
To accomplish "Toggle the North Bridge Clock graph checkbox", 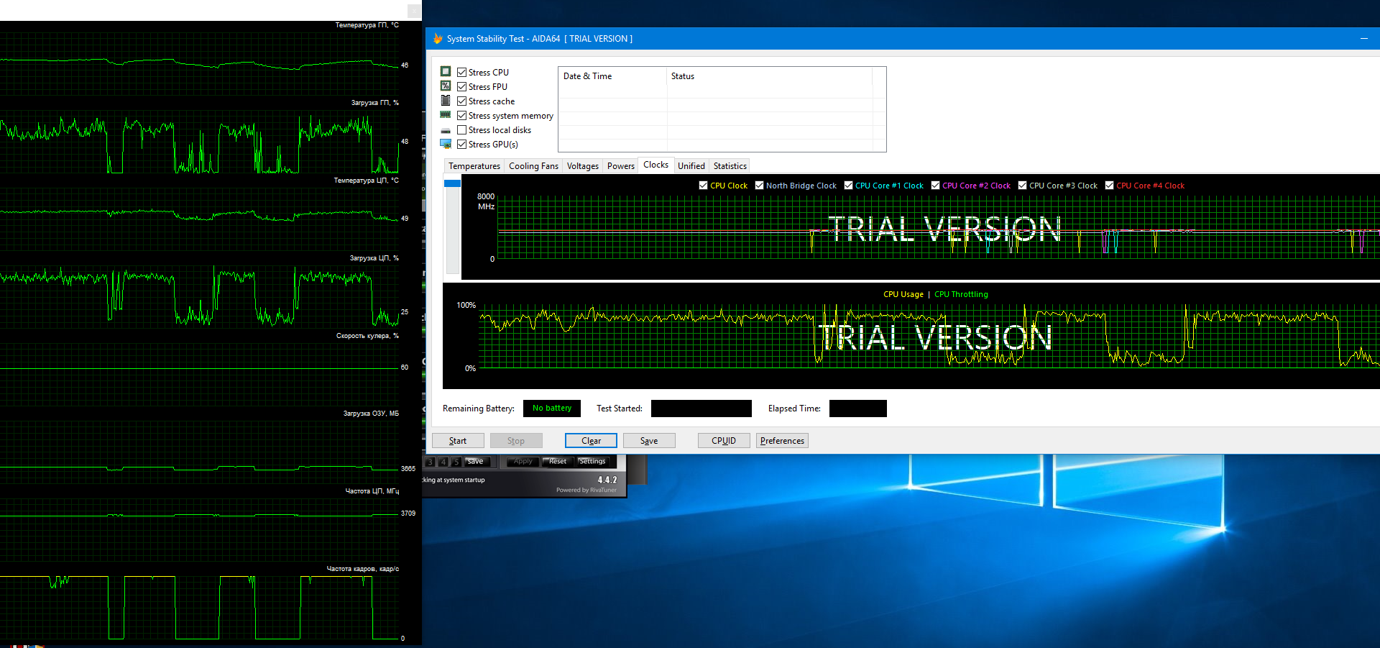I will click(759, 186).
